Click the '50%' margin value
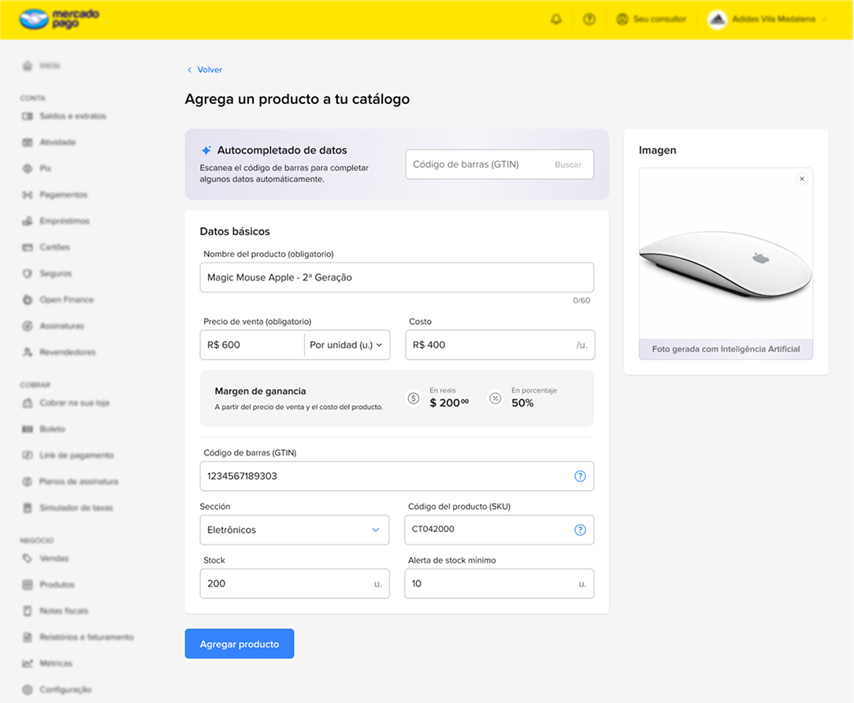Screen dimensions: 854x703 click(522, 404)
